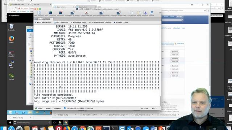Open Show Data Stream Viewer

coord(101,14)
